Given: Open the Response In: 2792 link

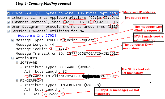Looking at the screenshot, I should [x=36, y=36].
